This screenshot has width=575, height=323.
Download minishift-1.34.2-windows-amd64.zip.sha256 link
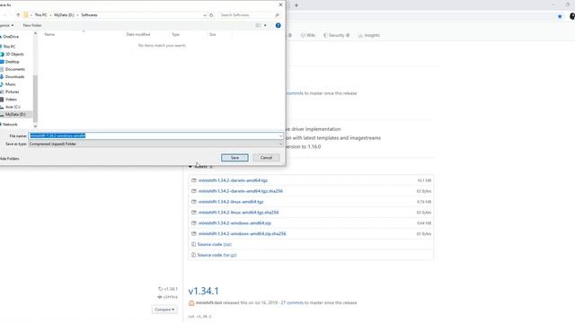(x=242, y=233)
